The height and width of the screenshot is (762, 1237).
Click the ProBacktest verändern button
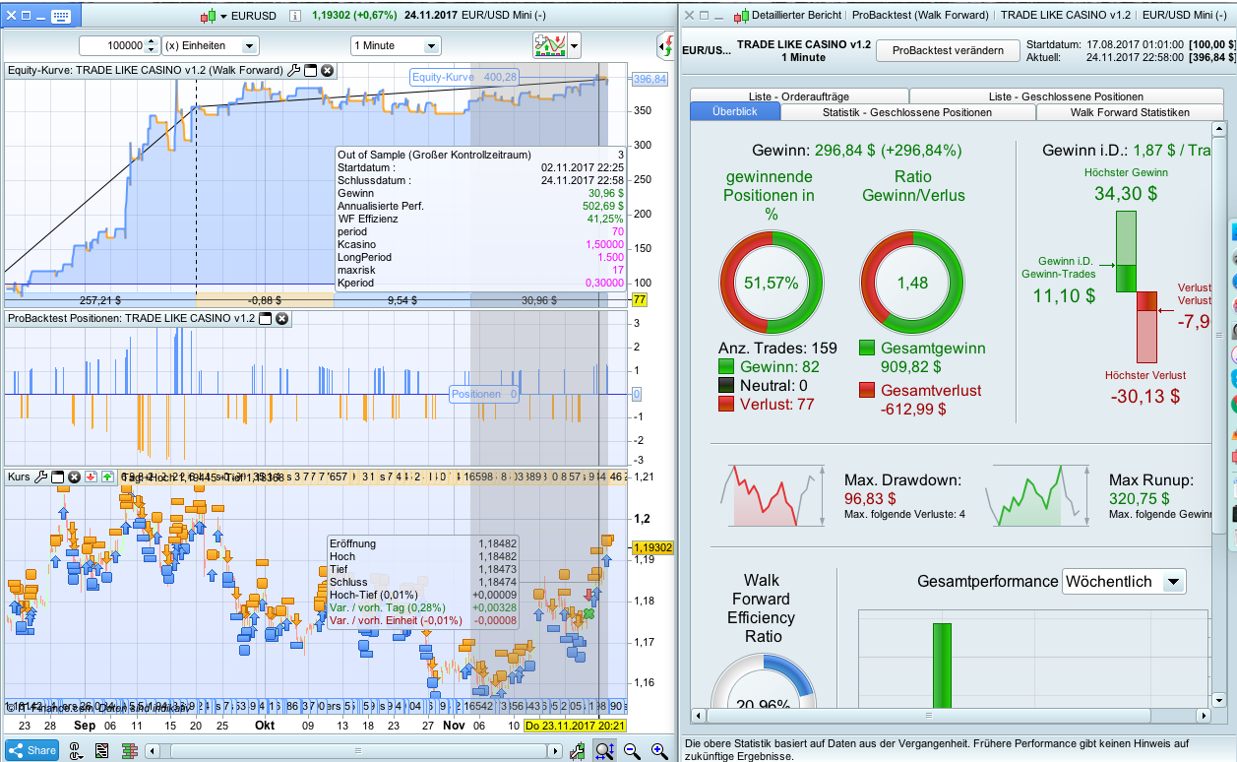(948, 50)
